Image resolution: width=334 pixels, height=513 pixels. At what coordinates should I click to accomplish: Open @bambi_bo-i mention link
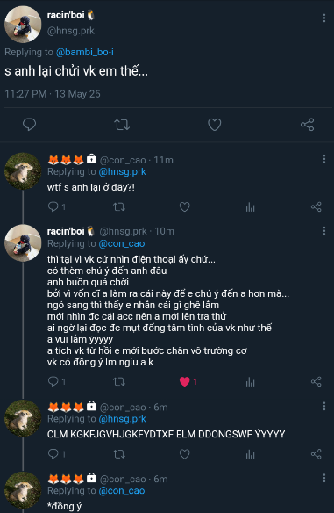pos(85,52)
